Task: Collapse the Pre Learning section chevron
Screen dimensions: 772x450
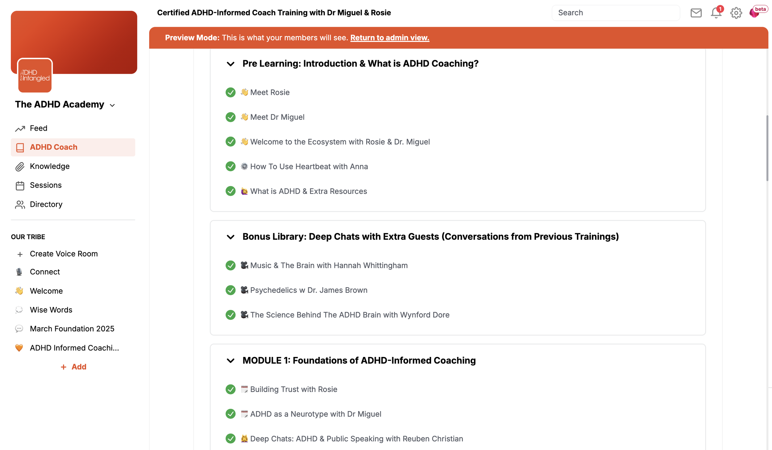Action: click(230, 64)
